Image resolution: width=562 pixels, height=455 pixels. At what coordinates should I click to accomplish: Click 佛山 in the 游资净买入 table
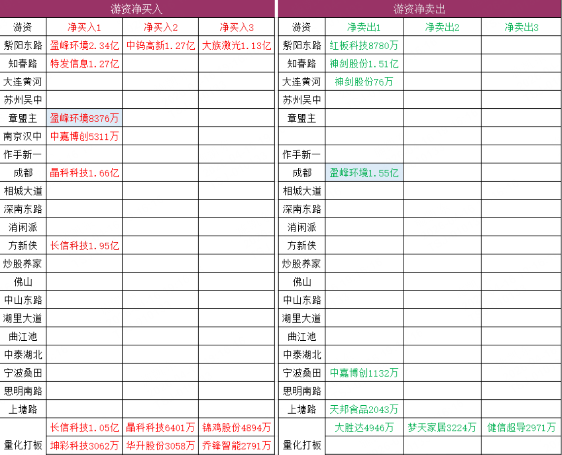(23, 282)
